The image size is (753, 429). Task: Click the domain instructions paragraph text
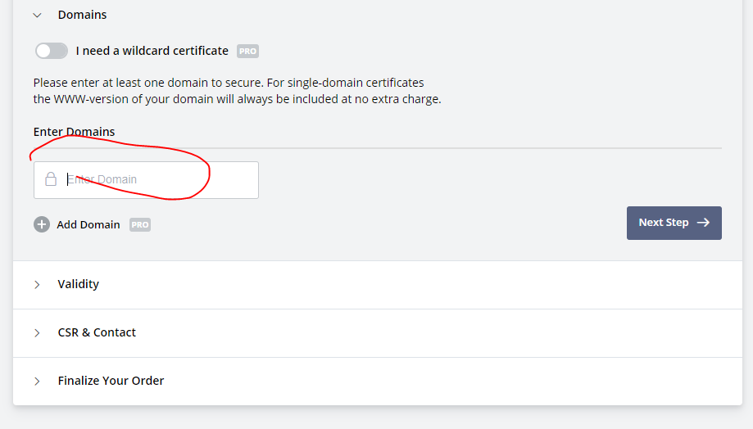(x=238, y=91)
